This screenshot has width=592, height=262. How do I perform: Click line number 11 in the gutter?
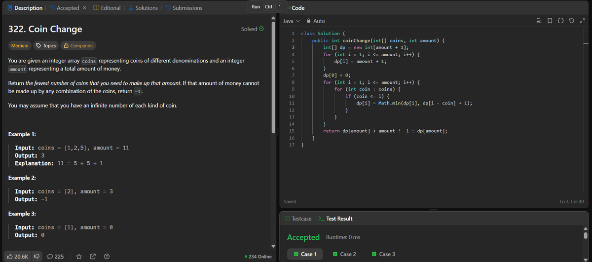coord(292,103)
